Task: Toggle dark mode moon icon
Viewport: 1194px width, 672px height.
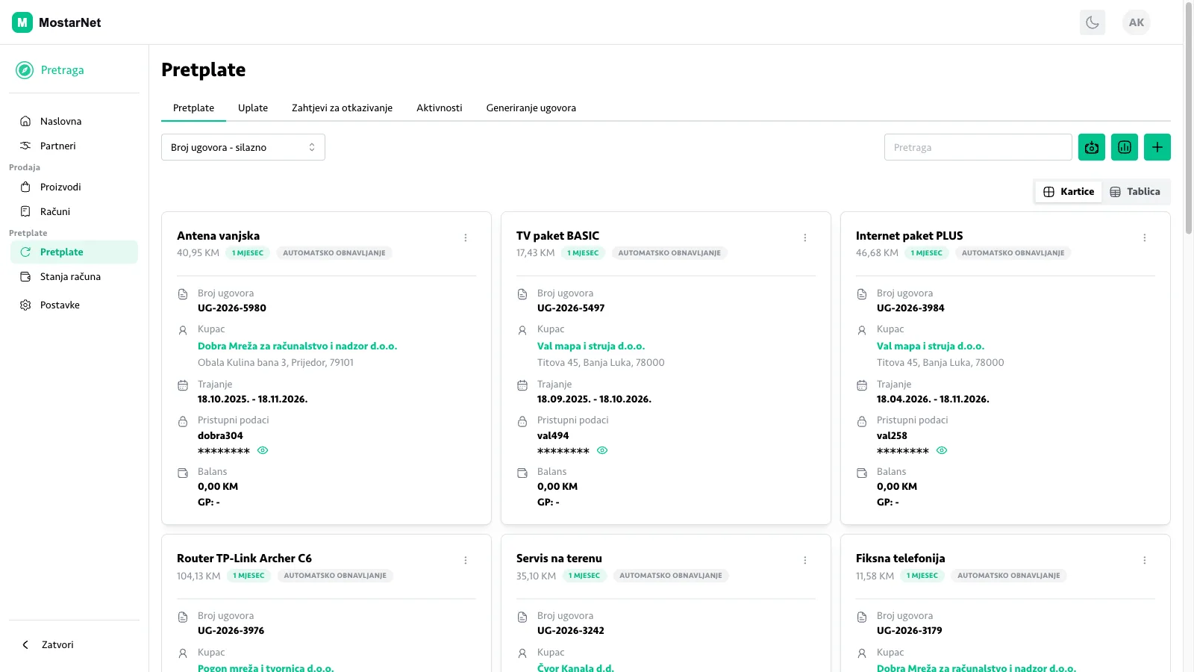Action: (1093, 22)
